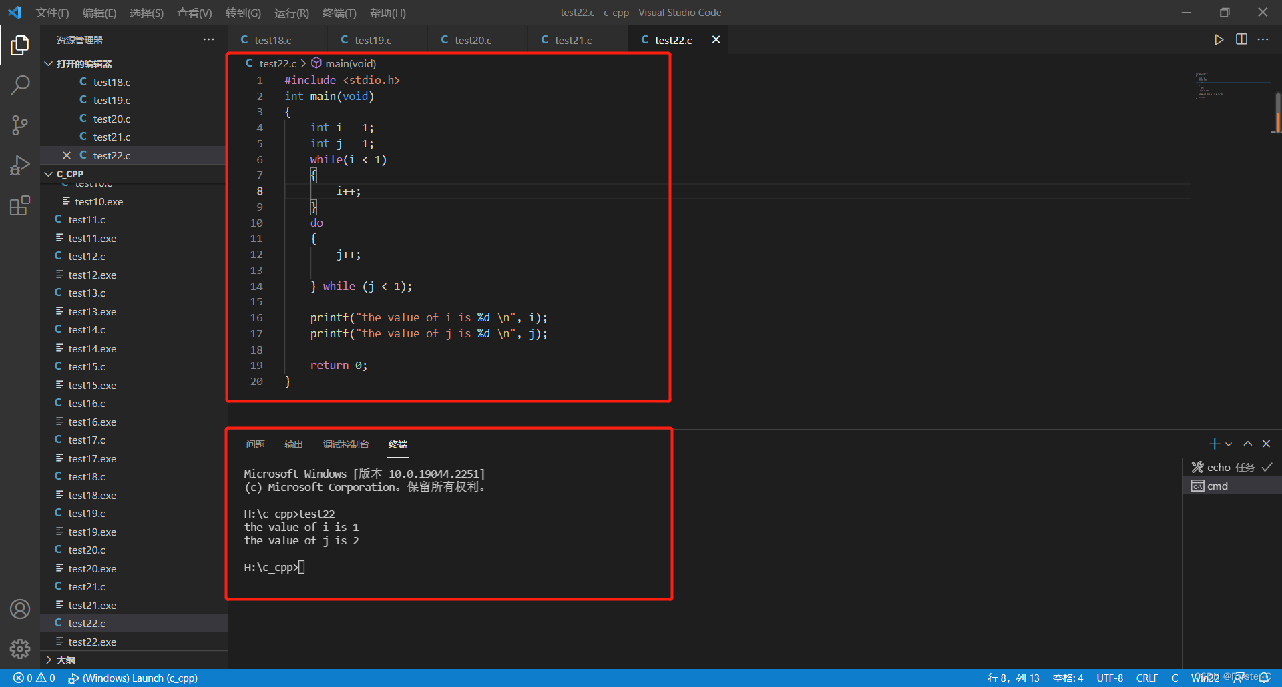Switch to the Debug Console tab
1282x687 pixels.
coord(346,444)
